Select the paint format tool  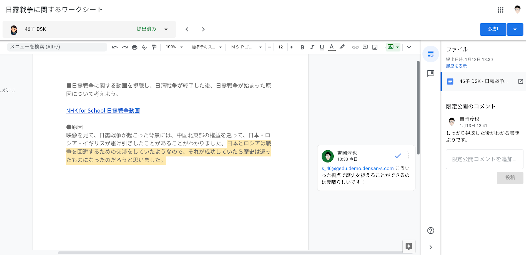(154, 47)
